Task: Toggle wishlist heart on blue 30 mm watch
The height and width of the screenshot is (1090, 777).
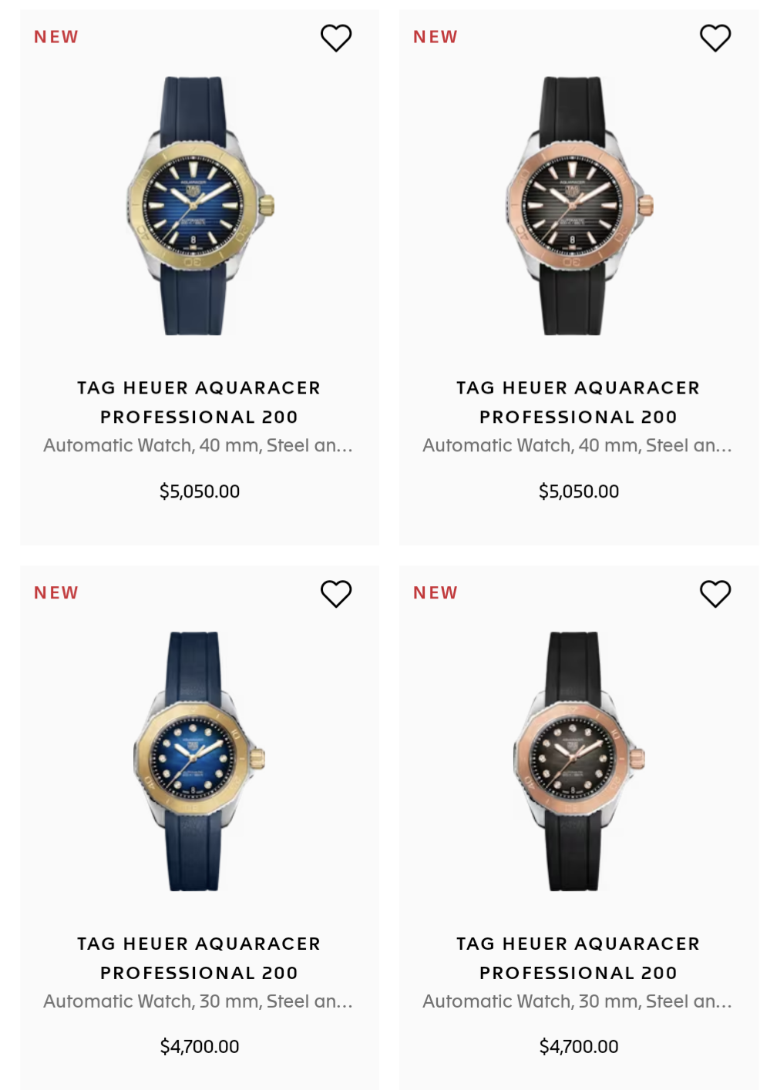Action: point(336,594)
